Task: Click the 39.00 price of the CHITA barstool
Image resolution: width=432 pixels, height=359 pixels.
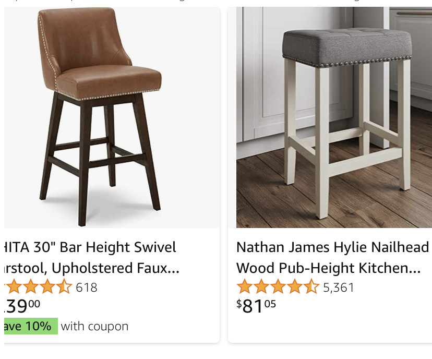Action: [x=22, y=306]
